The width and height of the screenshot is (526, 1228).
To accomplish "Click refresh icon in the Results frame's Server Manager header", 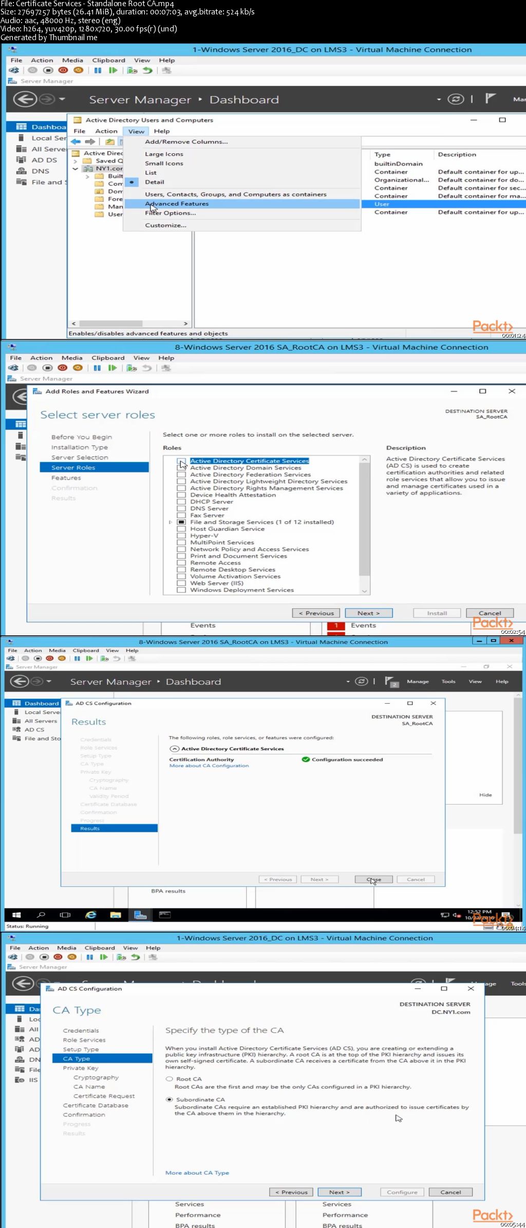I will click(362, 681).
